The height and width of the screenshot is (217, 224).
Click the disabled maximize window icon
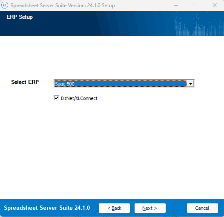(195, 5)
